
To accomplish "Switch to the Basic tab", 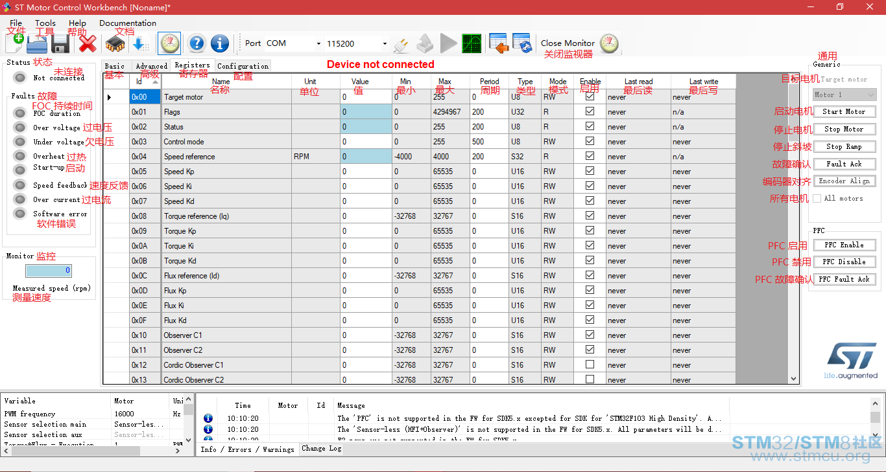I will [x=115, y=66].
